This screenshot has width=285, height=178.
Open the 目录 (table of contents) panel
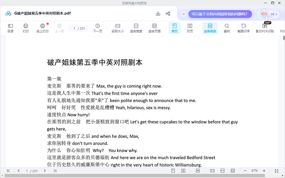pos(10,28)
